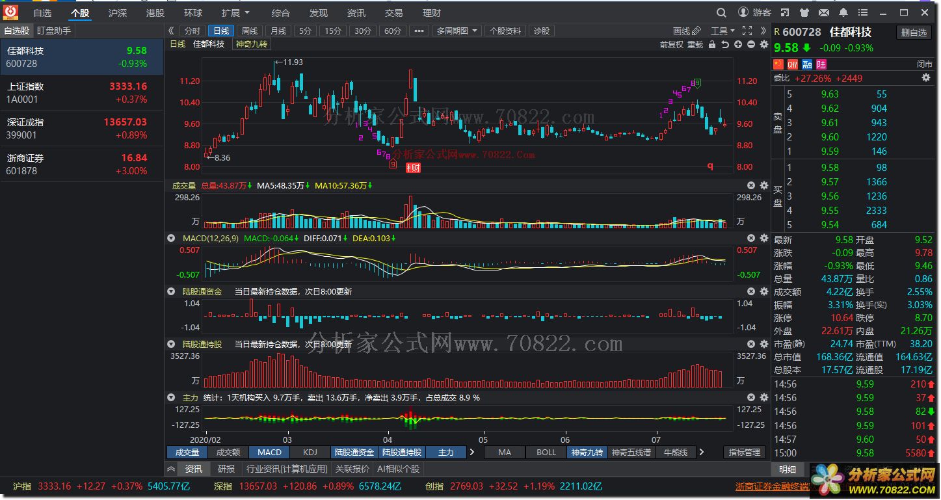Open the 工具 tools dropdown

tap(722, 31)
